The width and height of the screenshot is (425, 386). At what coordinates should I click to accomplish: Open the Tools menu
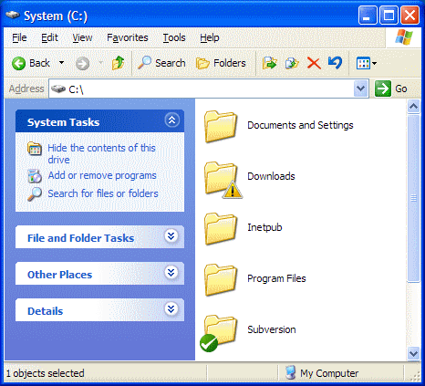(x=174, y=37)
